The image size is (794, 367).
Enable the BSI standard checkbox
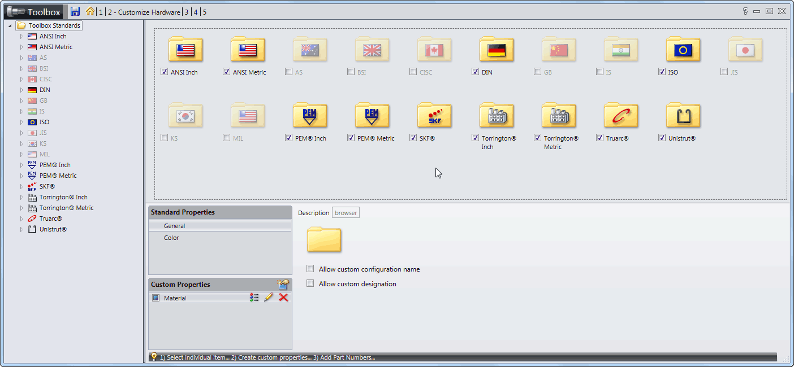(351, 72)
